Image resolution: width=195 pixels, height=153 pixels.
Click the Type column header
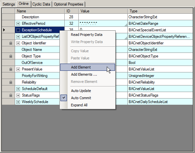pos(160,11)
